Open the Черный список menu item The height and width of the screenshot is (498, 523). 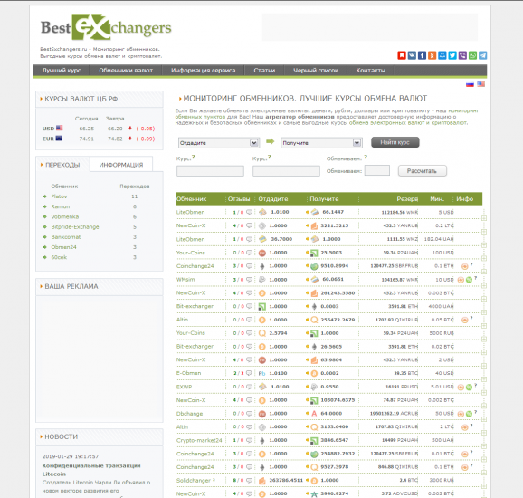click(316, 71)
